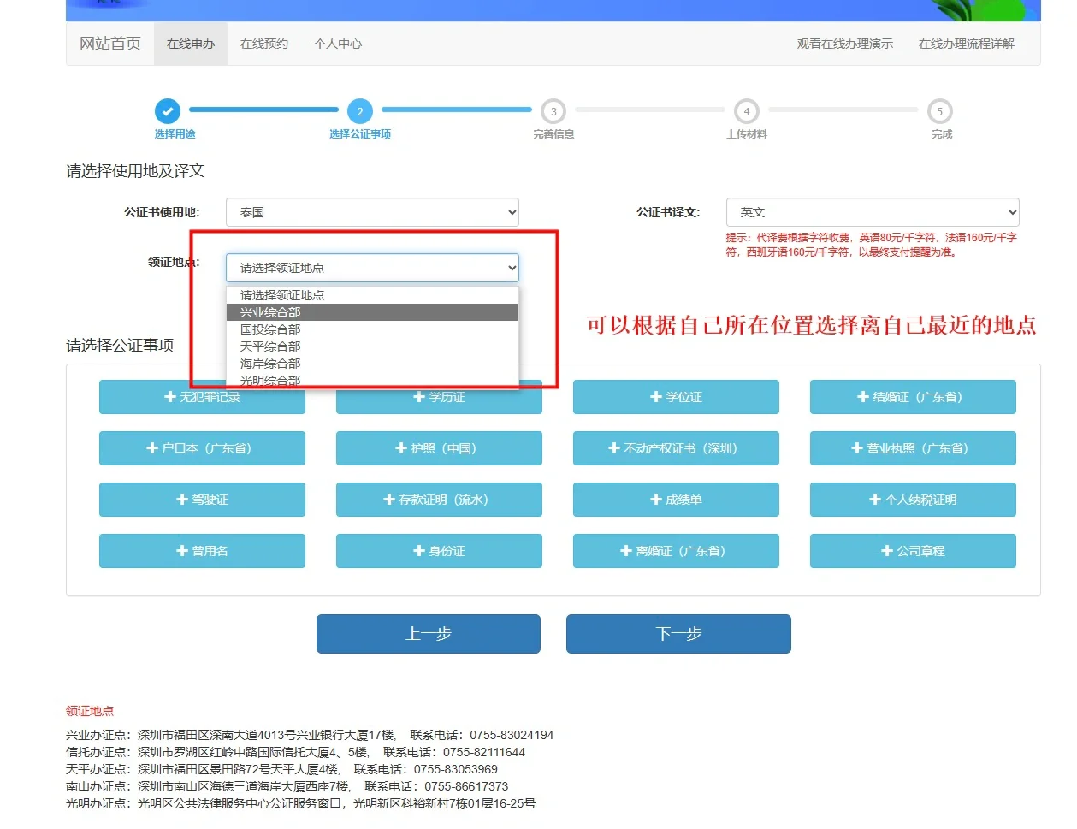Click the completed step 1 checkmark icon
The image size is (1077, 829).
(x=168, y=111)
